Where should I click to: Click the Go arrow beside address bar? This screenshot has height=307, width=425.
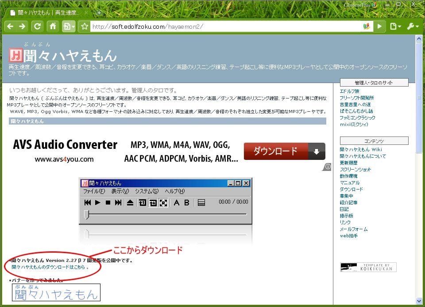(x=379, y=27)
